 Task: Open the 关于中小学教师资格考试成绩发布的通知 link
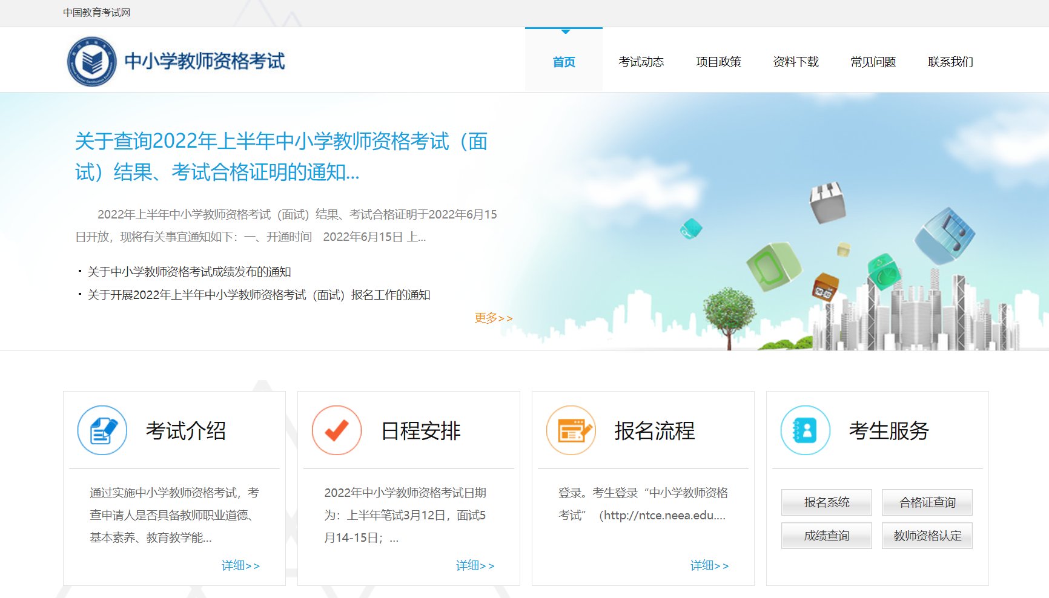[x=188, y=272]
